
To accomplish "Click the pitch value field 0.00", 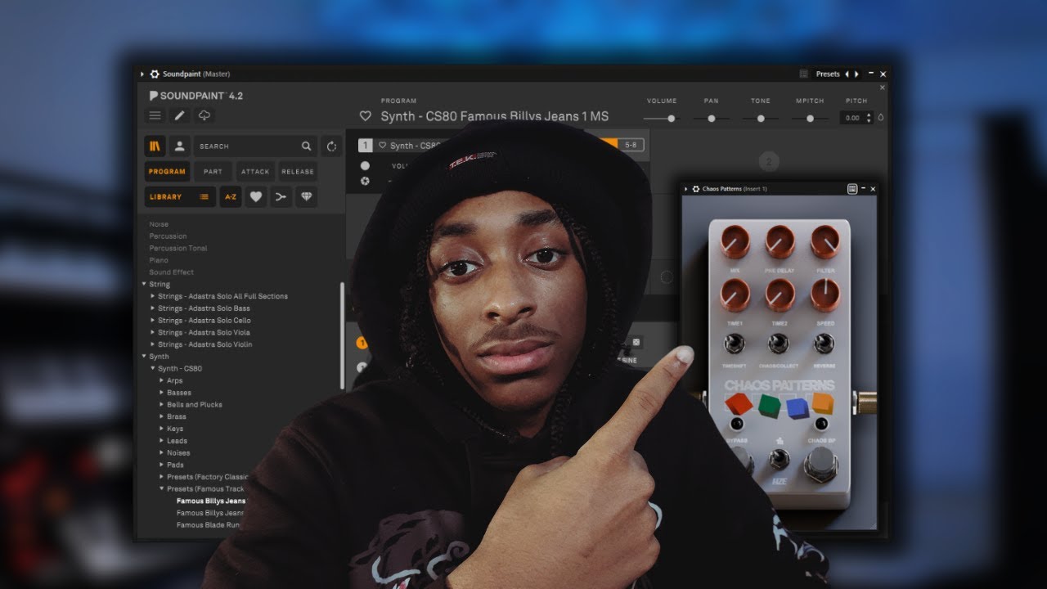I will pos(852,118).
